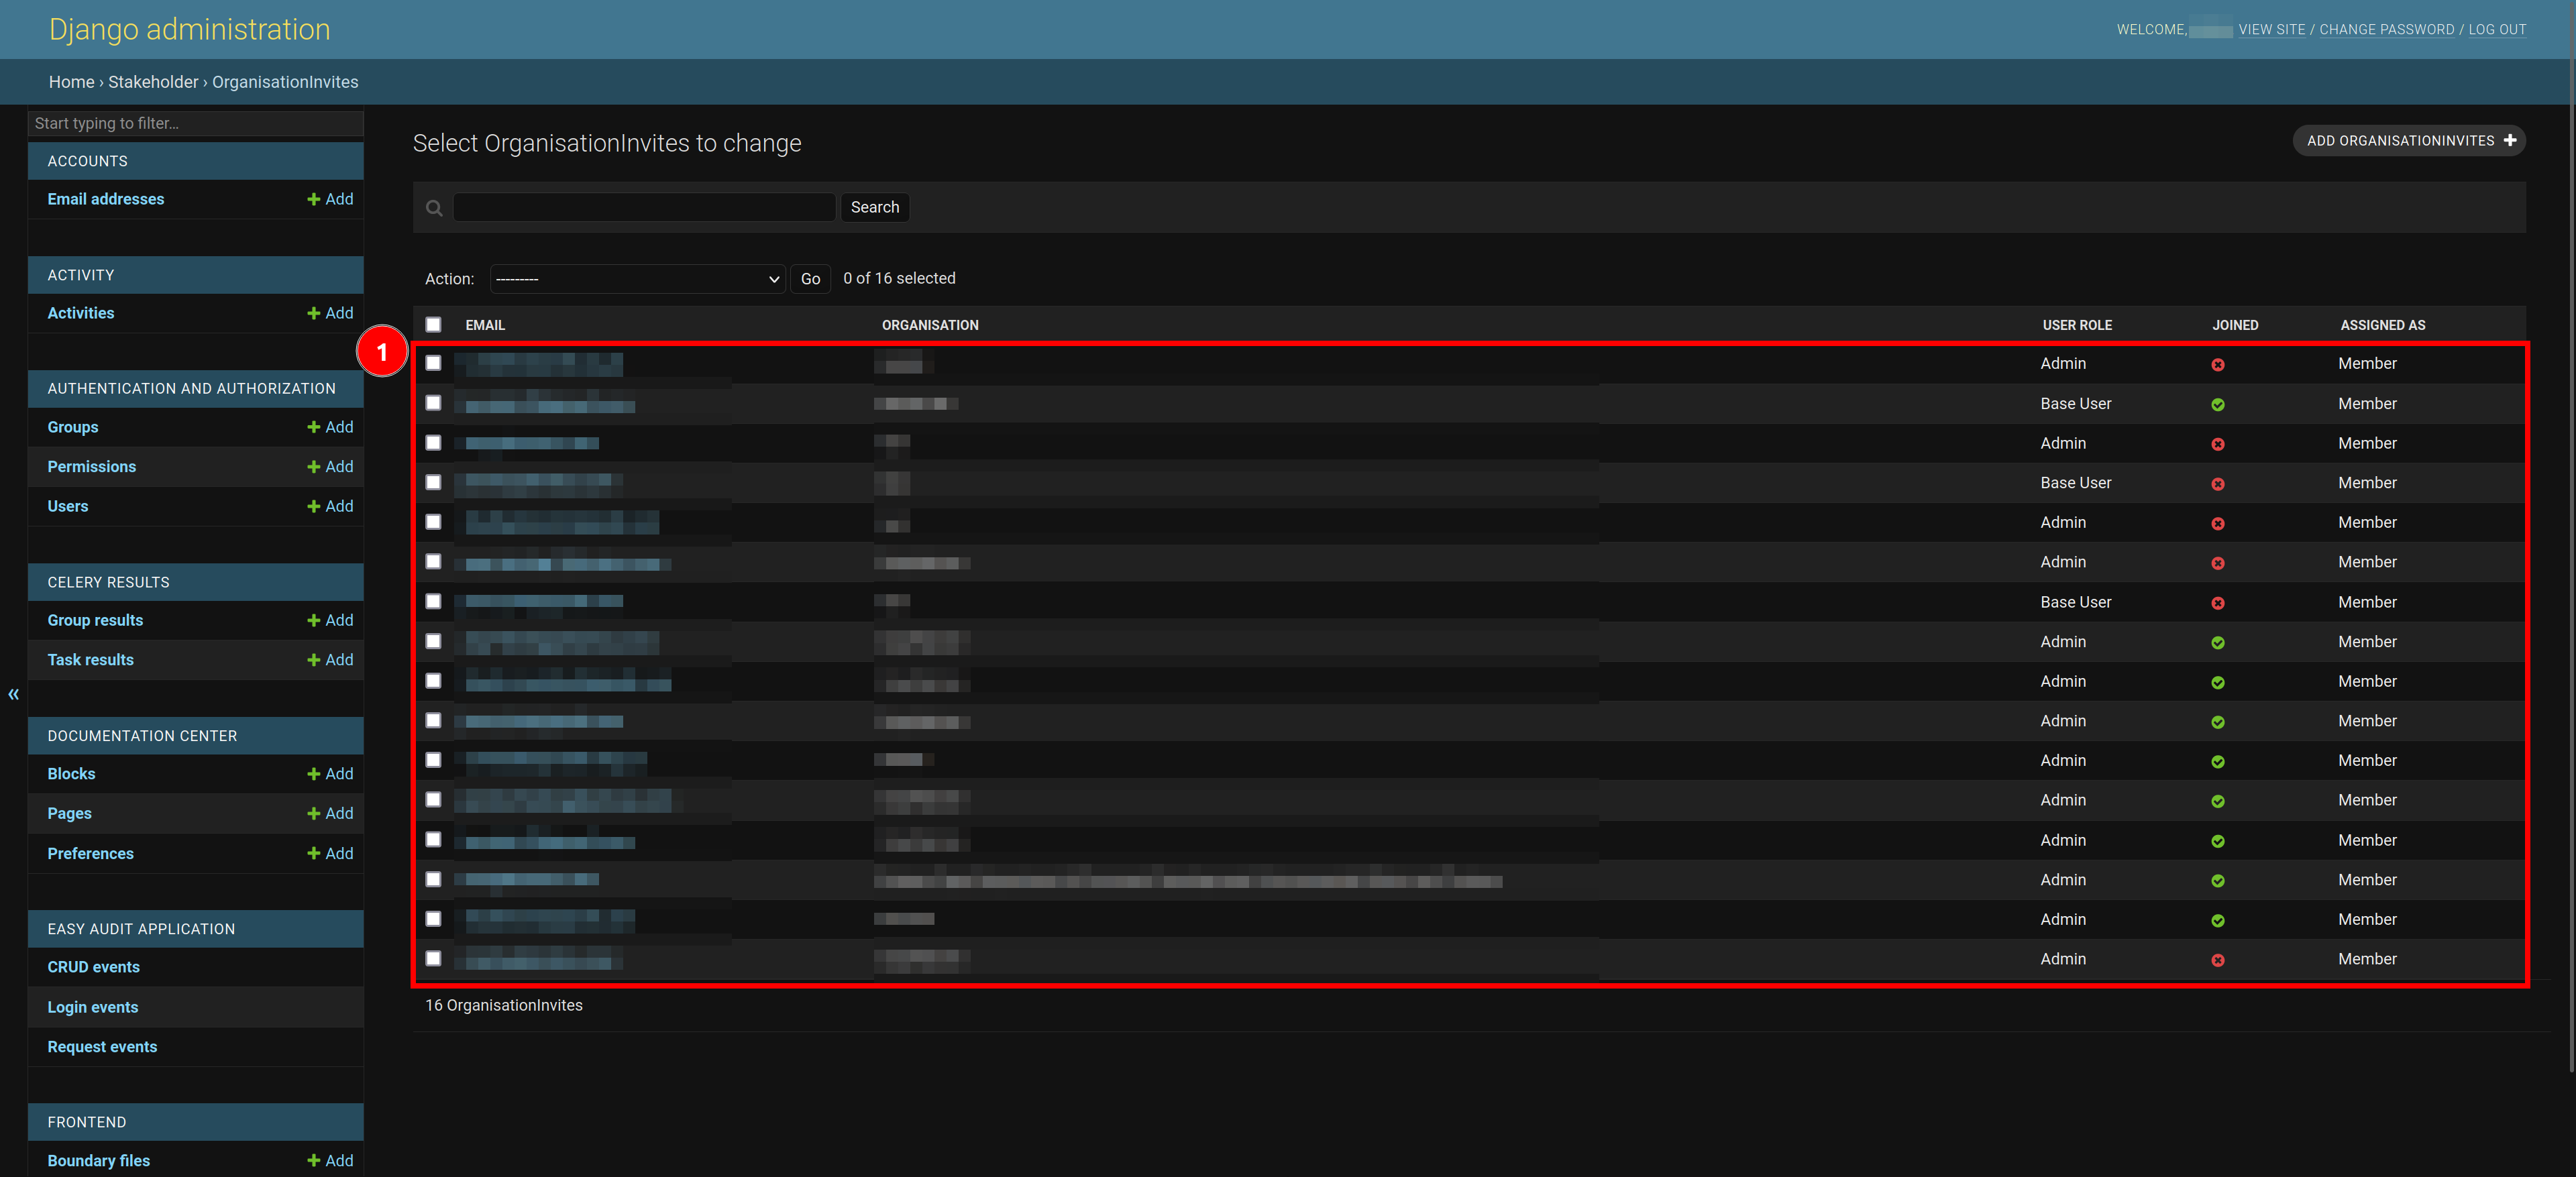Open the Change Password link

click(2386, 30)
